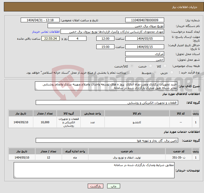Click the گروه خدمت field
The height and width of the screenshot is (193, 204).
107,140
